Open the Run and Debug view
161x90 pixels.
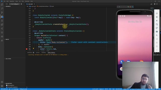(2, 16)
